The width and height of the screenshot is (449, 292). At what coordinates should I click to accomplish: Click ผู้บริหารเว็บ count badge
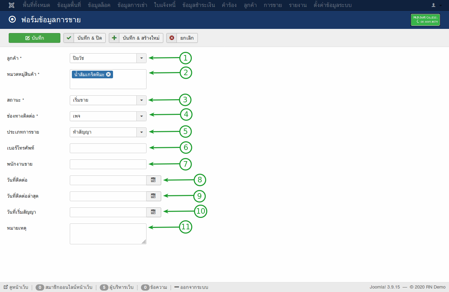pyautogui.click(x=104, y=287)
